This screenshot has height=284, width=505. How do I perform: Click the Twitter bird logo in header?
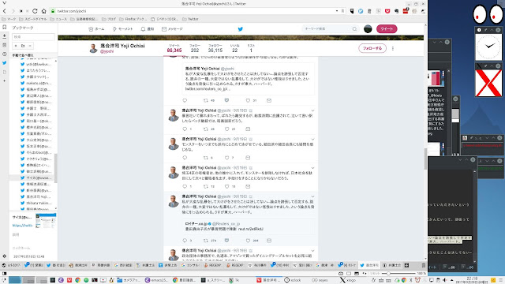[240, 29]
